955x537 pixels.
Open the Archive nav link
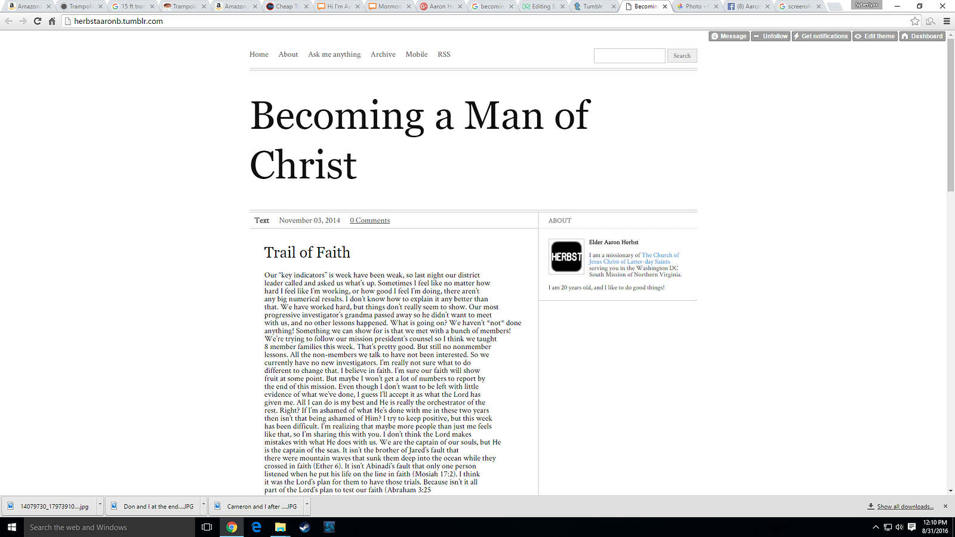[383, 54]
